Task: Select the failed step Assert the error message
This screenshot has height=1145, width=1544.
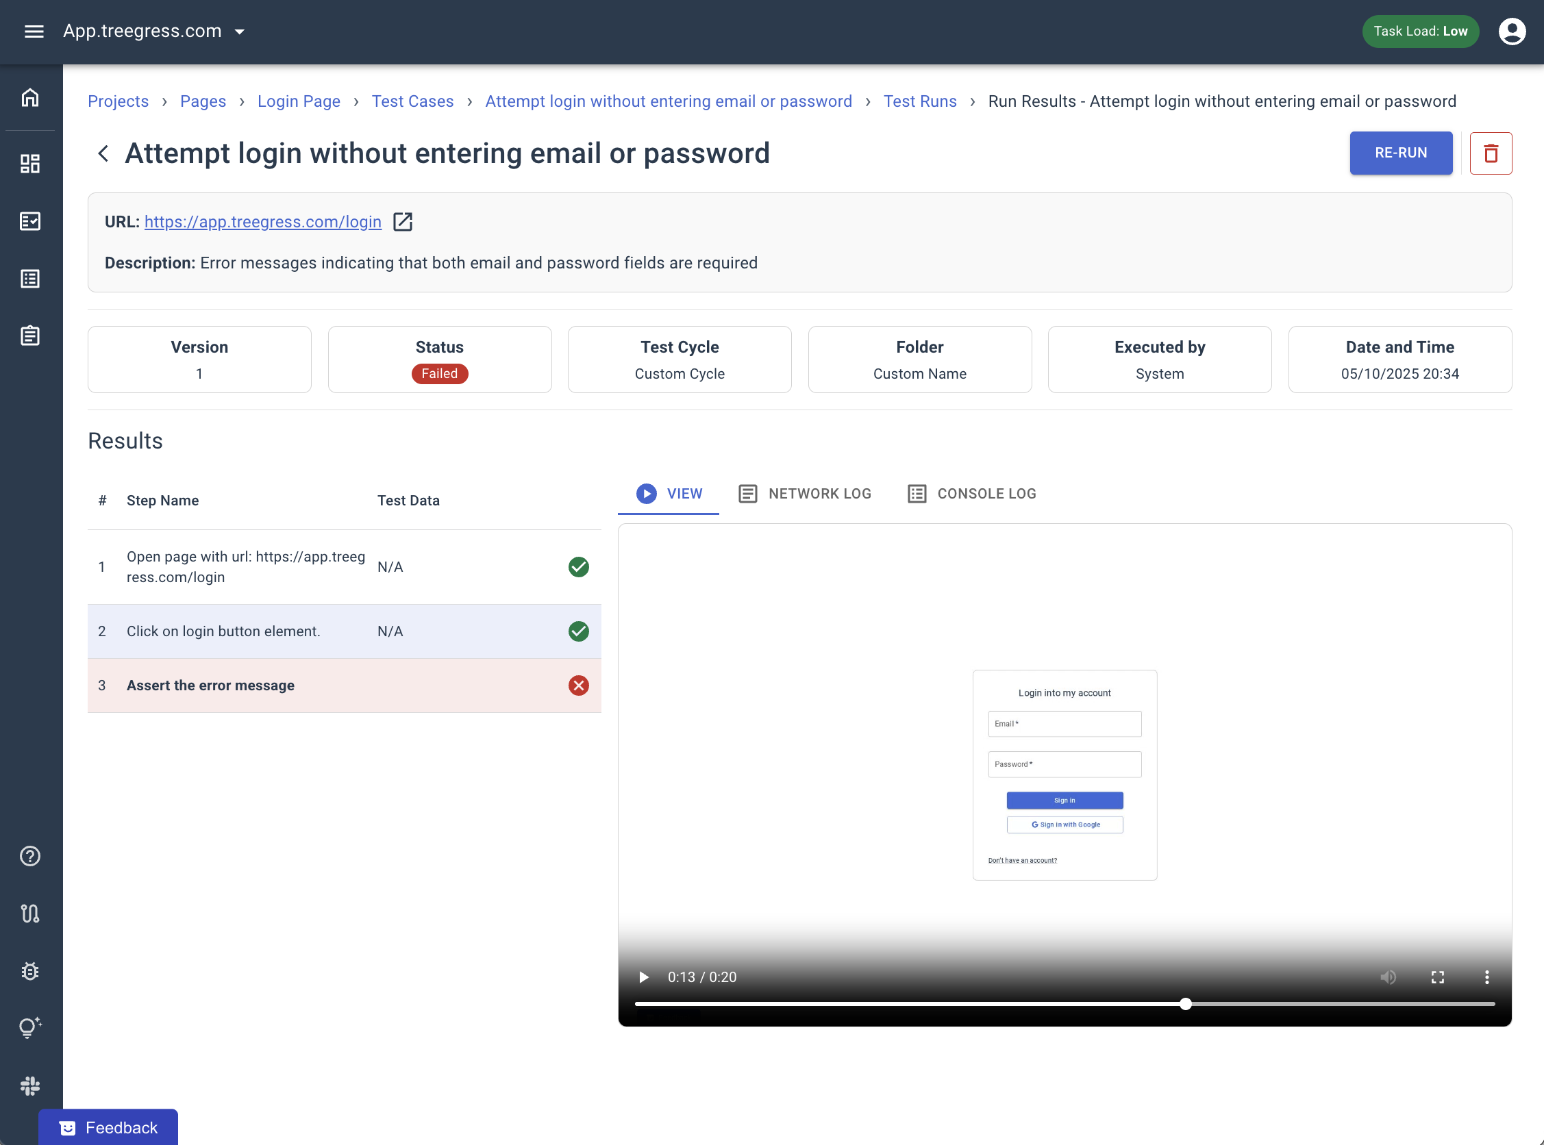Action: point(210,685)
